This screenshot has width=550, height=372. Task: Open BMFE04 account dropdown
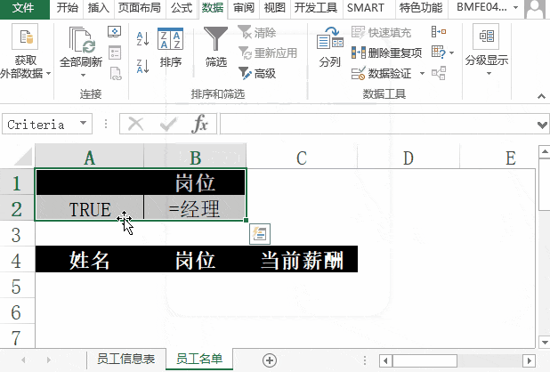[x=516, y=7]
